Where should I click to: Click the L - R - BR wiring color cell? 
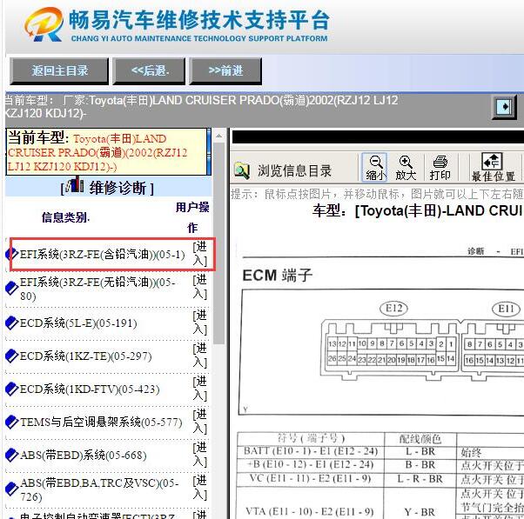420,479
